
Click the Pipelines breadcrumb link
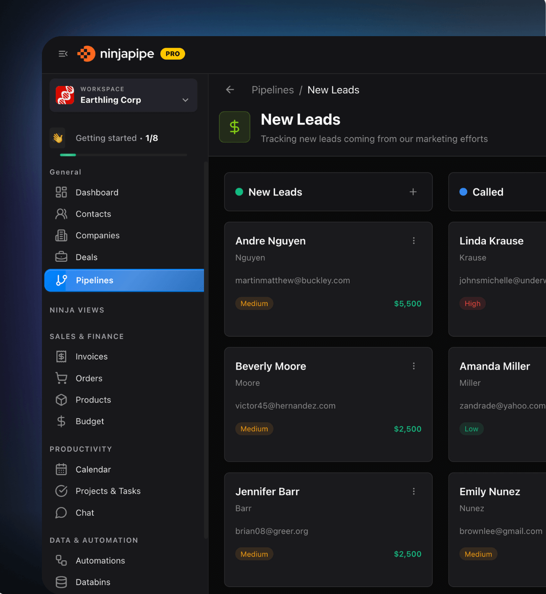point(273,90)
